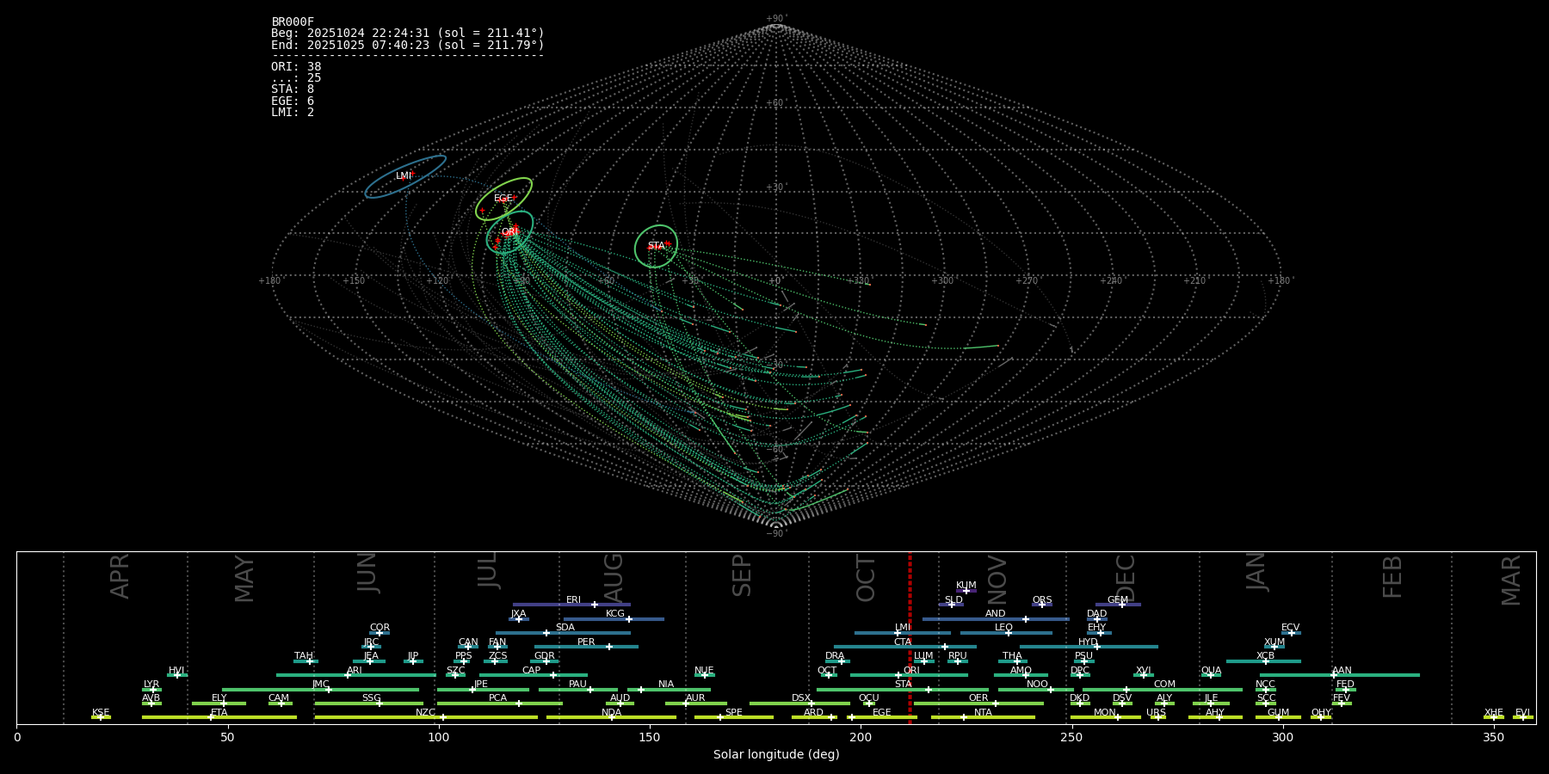The image size is (1549, 774).
Task: Click the JUN month label in the timeline
Action: tap(367, 573)
